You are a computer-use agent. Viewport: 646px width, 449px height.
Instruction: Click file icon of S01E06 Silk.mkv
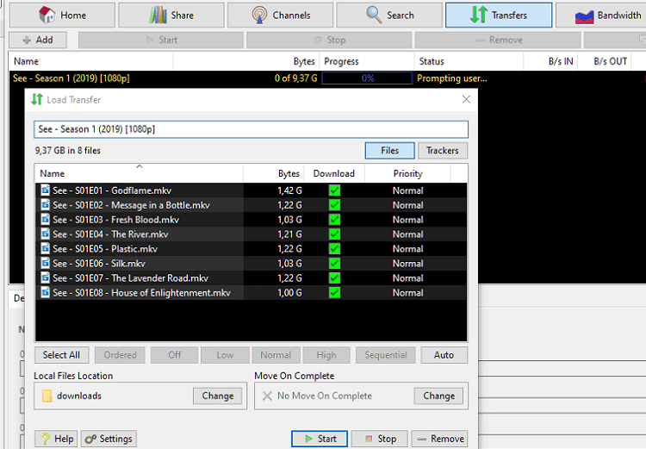click(46, 263)
